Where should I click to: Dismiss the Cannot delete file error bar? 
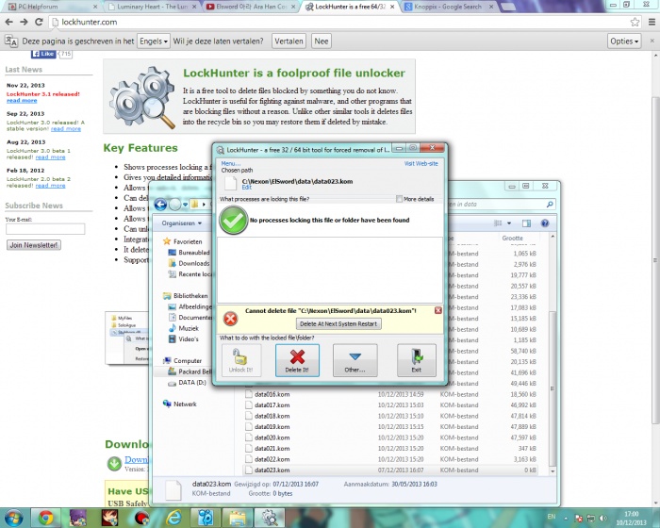pos(437,310)
